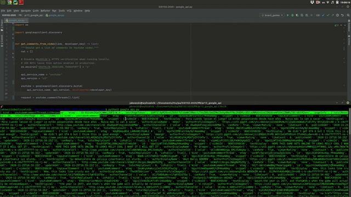
Task: Open the Code menu
Action: (x=36, y=11)
